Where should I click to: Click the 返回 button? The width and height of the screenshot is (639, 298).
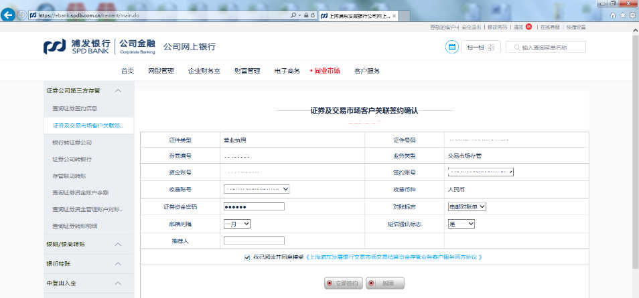[x=385, y=283]
